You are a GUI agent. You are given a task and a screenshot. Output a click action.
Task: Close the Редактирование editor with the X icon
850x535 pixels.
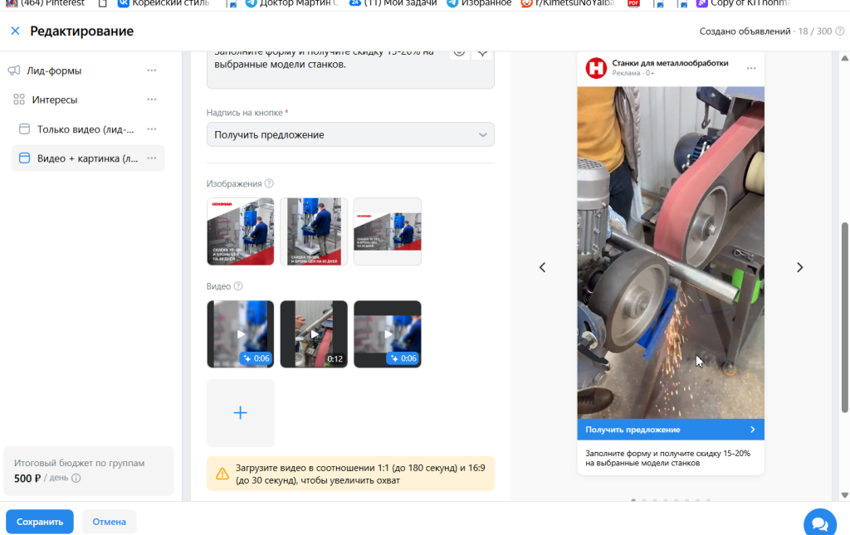pos(15,31)
